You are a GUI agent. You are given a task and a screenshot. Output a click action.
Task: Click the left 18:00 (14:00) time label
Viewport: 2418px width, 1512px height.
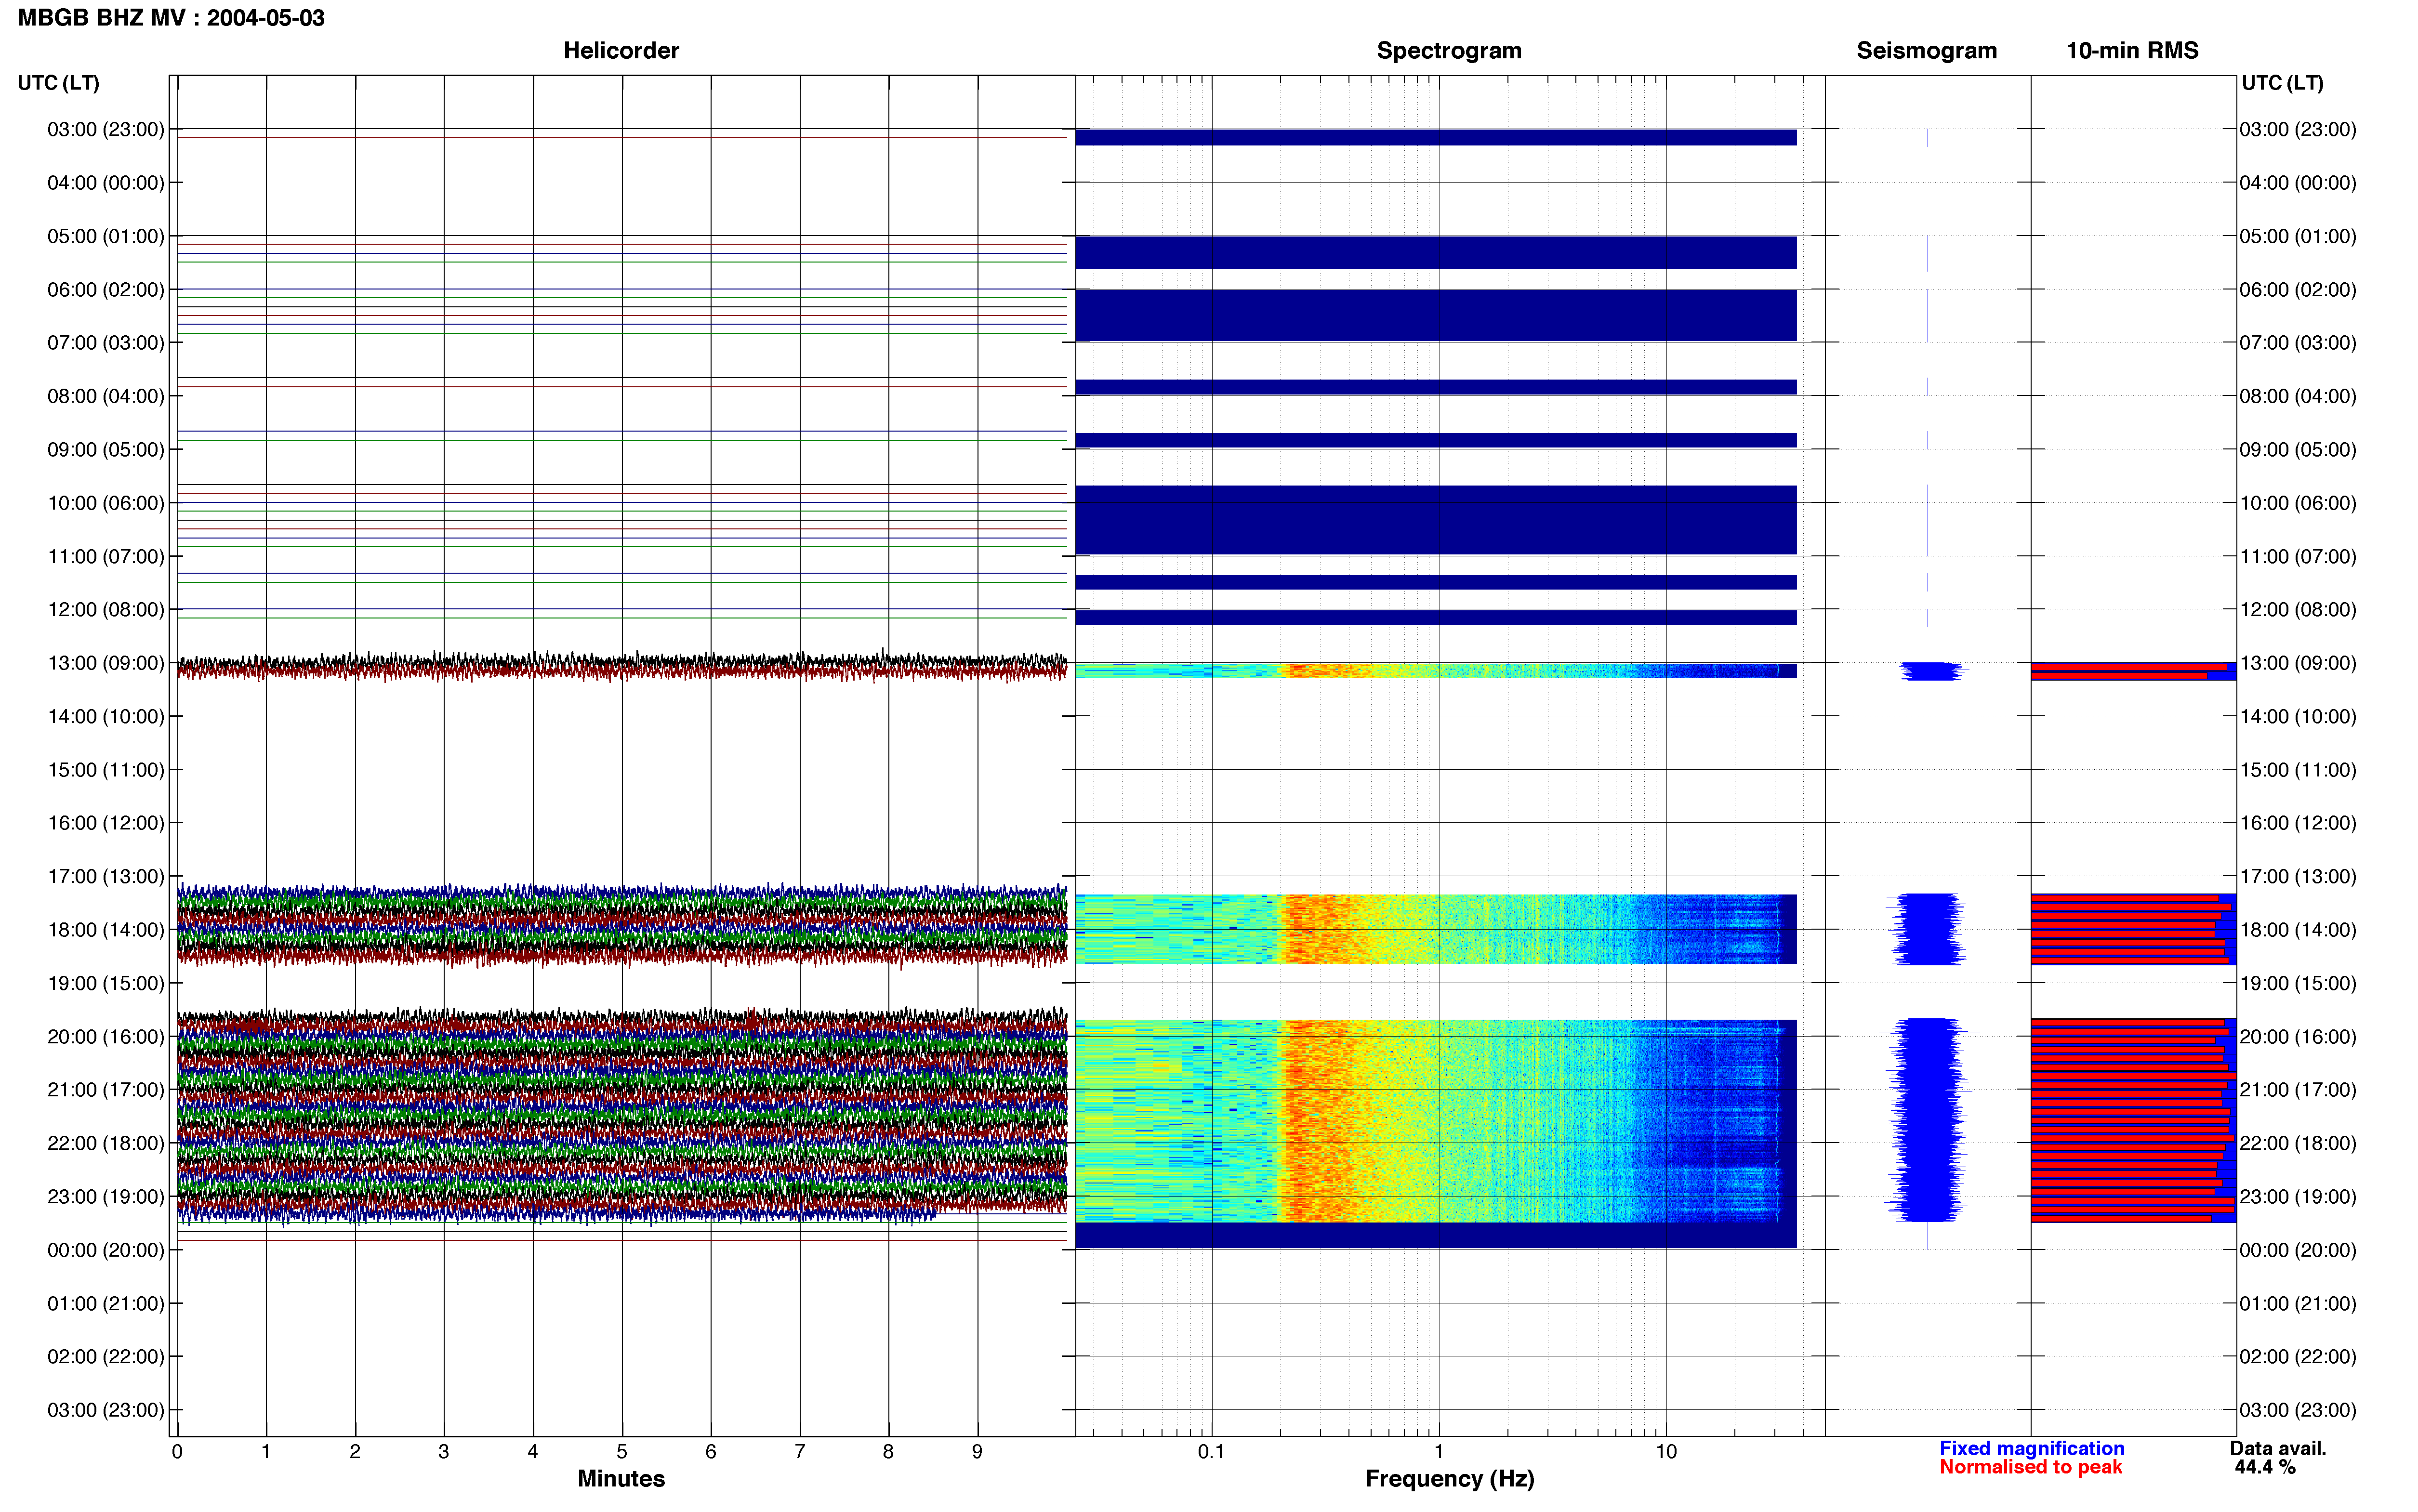tap(106, 930)
